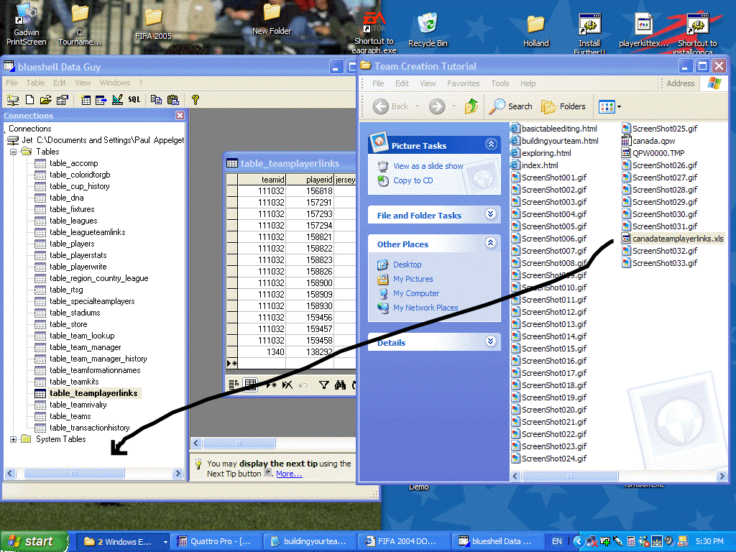
Task: Open the Favorites menu in Explorer
Action: click(x=463, y=83)
